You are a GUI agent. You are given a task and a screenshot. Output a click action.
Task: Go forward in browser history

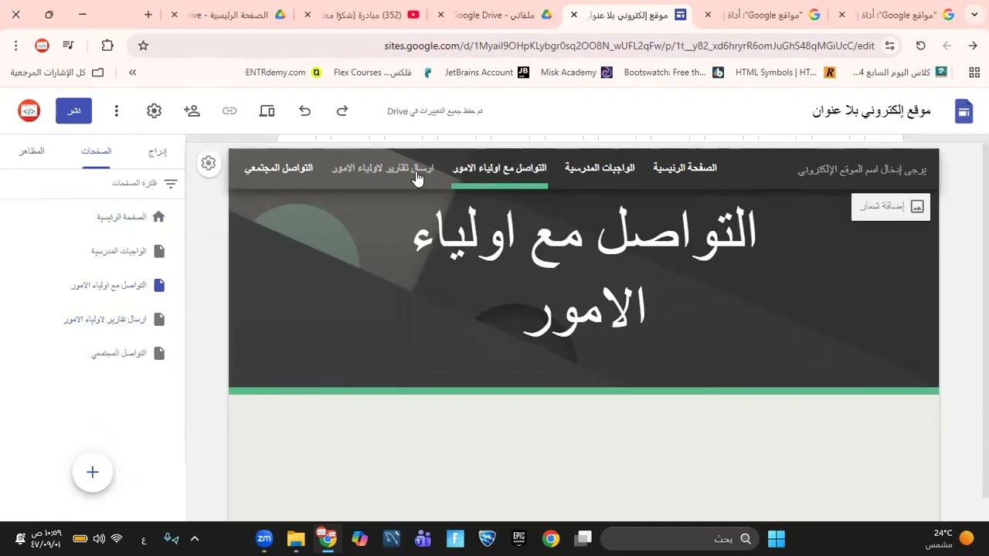coord(947,46)
